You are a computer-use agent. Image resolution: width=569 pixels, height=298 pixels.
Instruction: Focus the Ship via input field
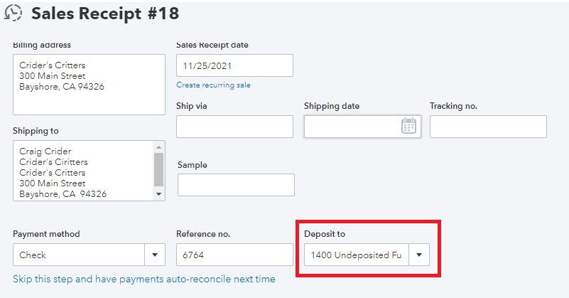pos(234,127)
